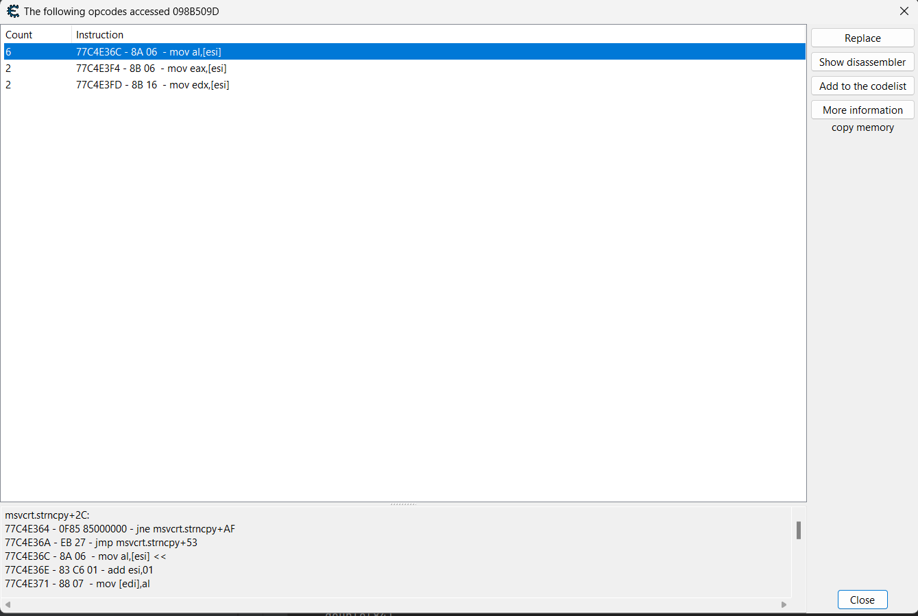Open Show disassembler
The width and height of the screenshot is (918, 616).
coord(862,62)
